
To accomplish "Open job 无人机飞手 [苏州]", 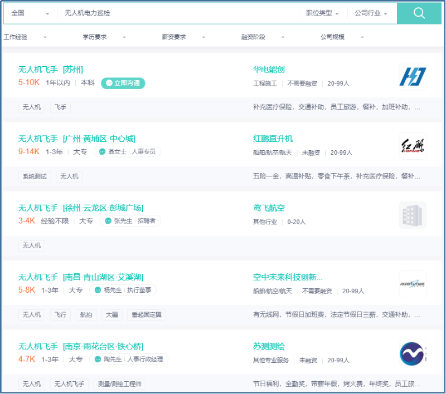I will click(51, 70).
